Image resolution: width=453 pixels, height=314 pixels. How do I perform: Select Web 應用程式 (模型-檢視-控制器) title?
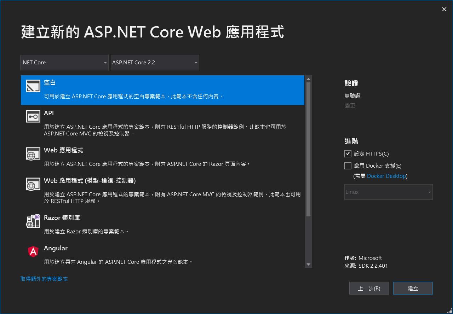pyautogui.click(x=90, y=181)
